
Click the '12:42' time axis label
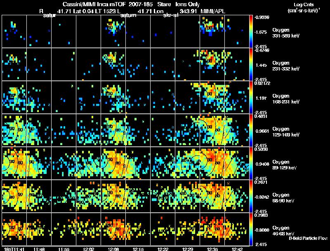(x=237, y=249)
